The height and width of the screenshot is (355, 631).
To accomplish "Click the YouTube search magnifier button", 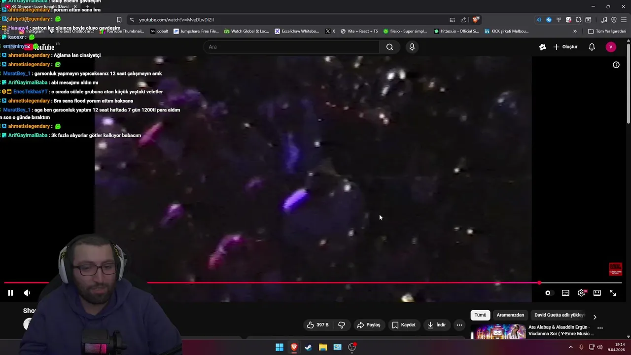I will 390,47.
